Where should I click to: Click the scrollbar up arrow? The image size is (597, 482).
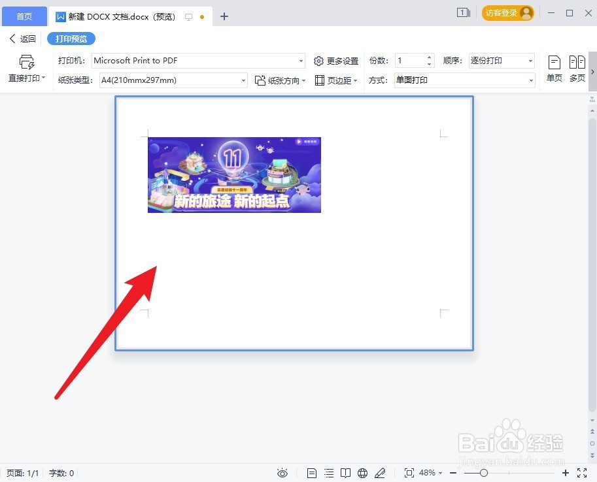(592, 111)
